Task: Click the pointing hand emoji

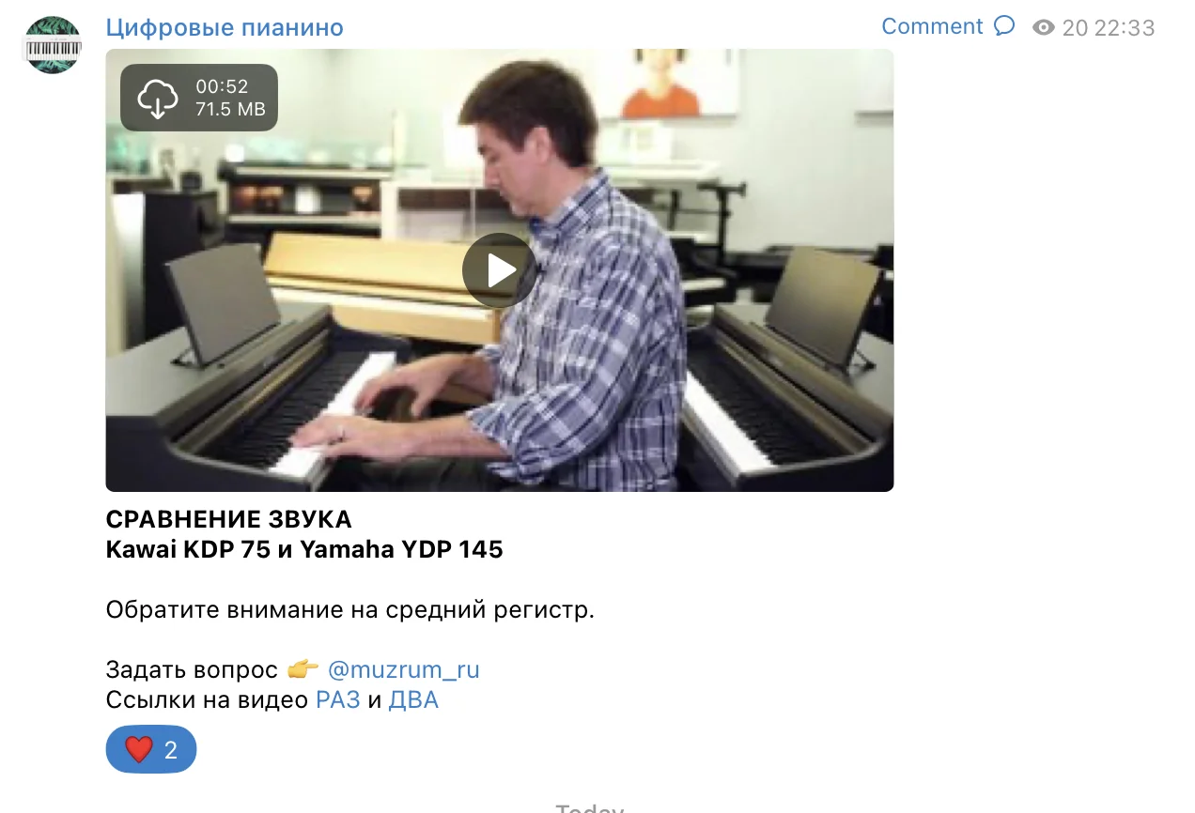Action: tap(303, 669)
